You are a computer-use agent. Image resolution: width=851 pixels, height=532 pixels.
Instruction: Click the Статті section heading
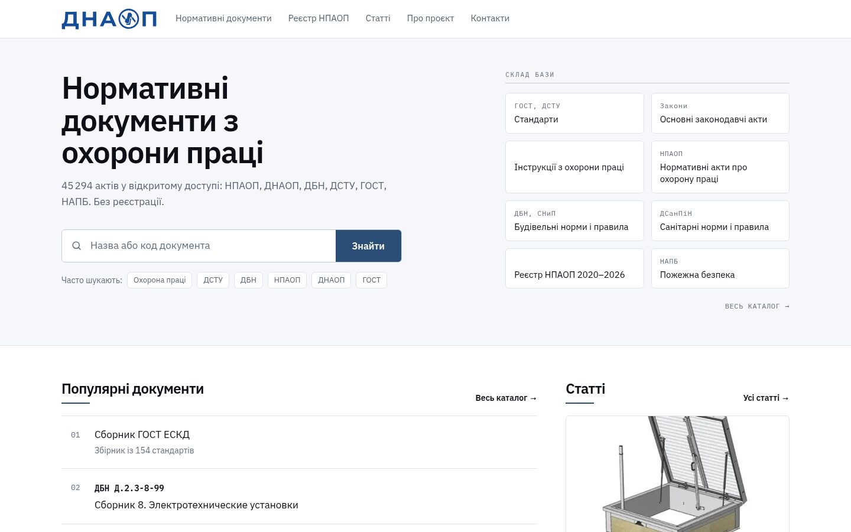point(585,389)
